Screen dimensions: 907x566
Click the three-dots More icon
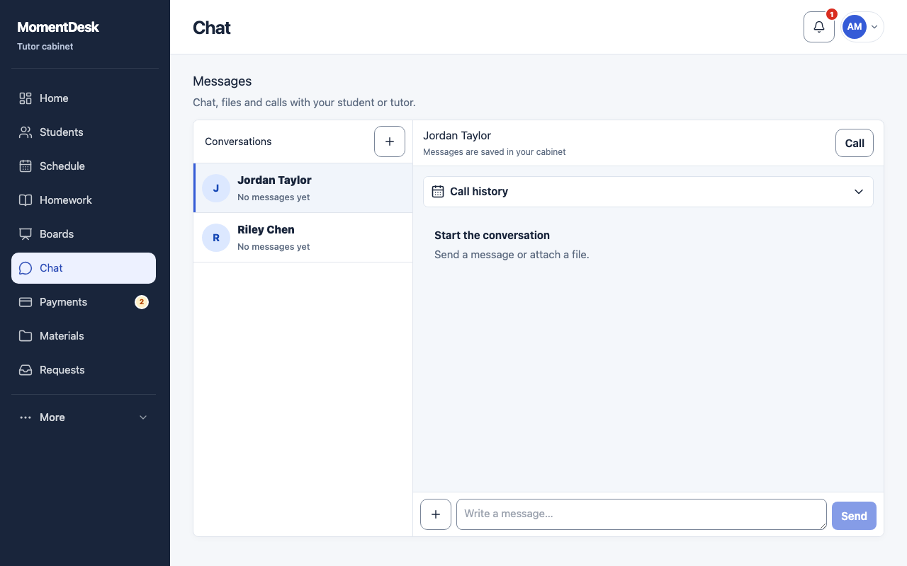[26, 417]
